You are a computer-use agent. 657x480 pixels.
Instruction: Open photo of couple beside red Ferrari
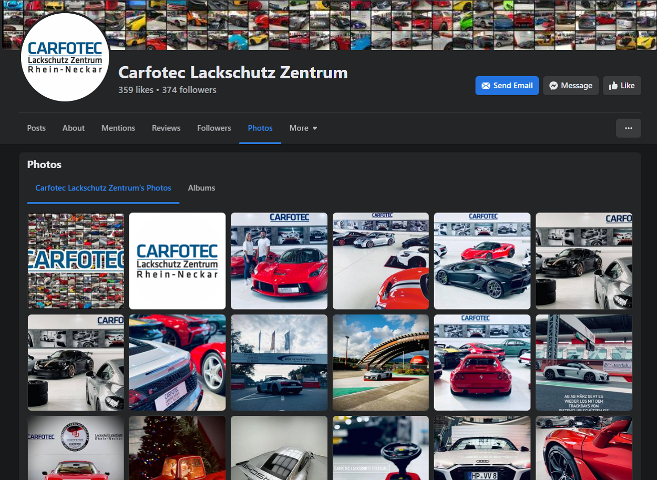(x=279, y=261)
